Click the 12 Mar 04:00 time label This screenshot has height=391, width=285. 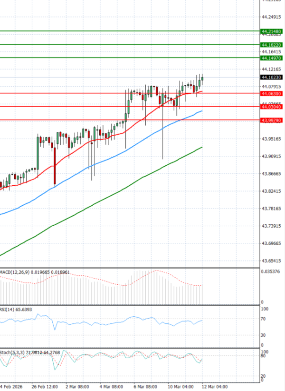coord(215,386)
